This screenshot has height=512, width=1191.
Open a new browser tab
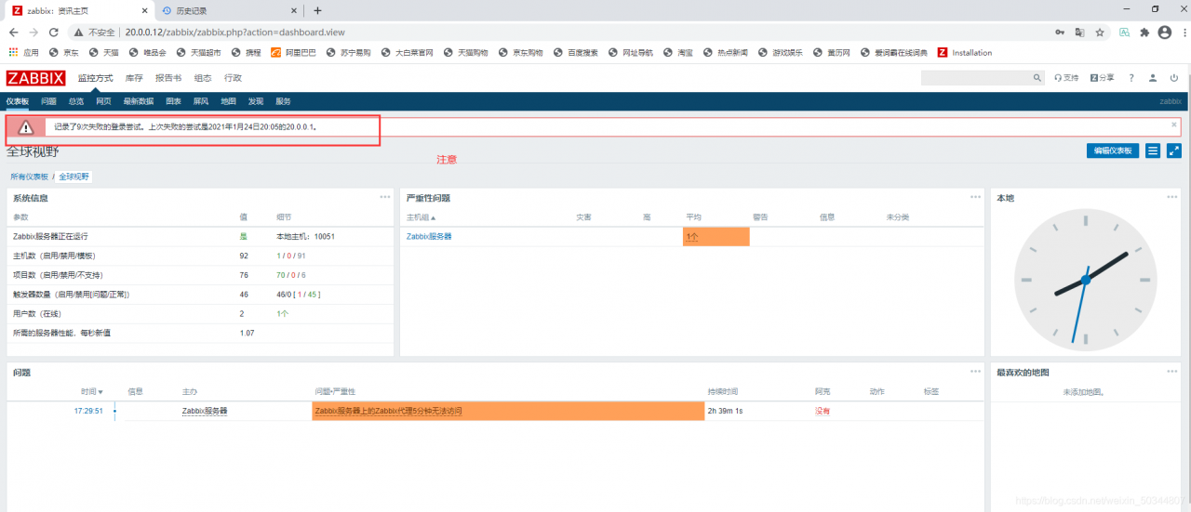coord(317,10)
